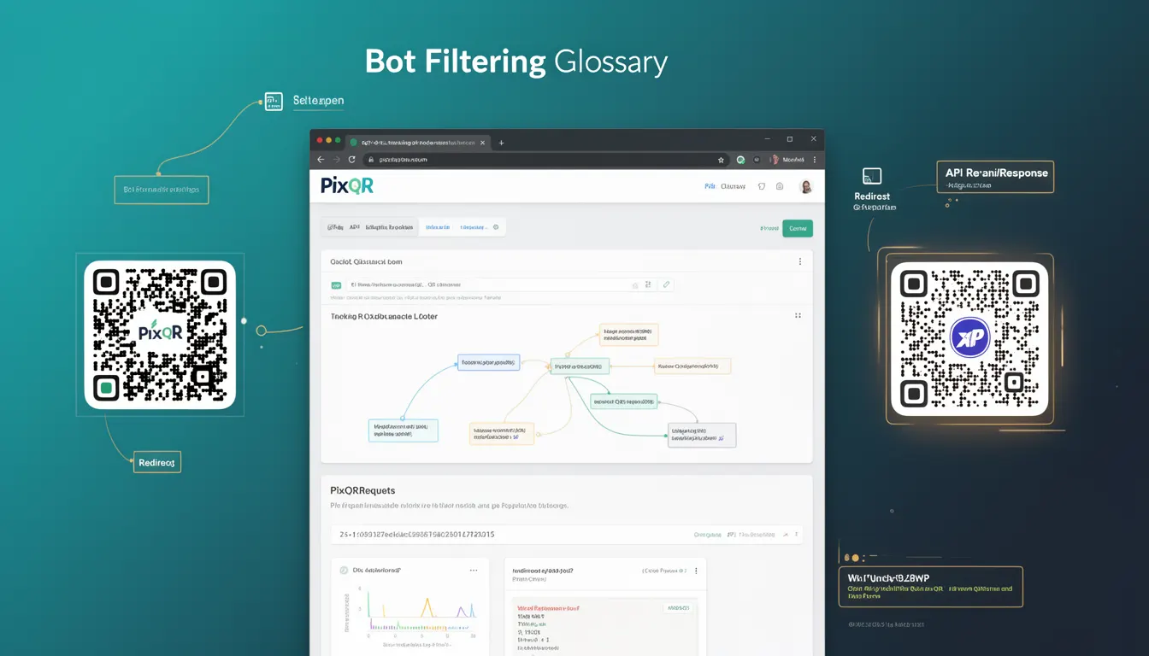Viewport: 1149px width, 656px height.
Task: Select the gray flowchart node
Action: (x=702, y=435)
